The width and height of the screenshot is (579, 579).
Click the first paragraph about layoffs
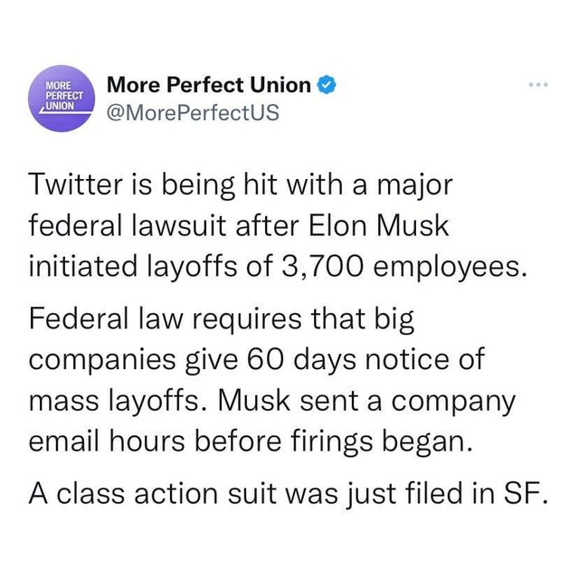point(271,227)
